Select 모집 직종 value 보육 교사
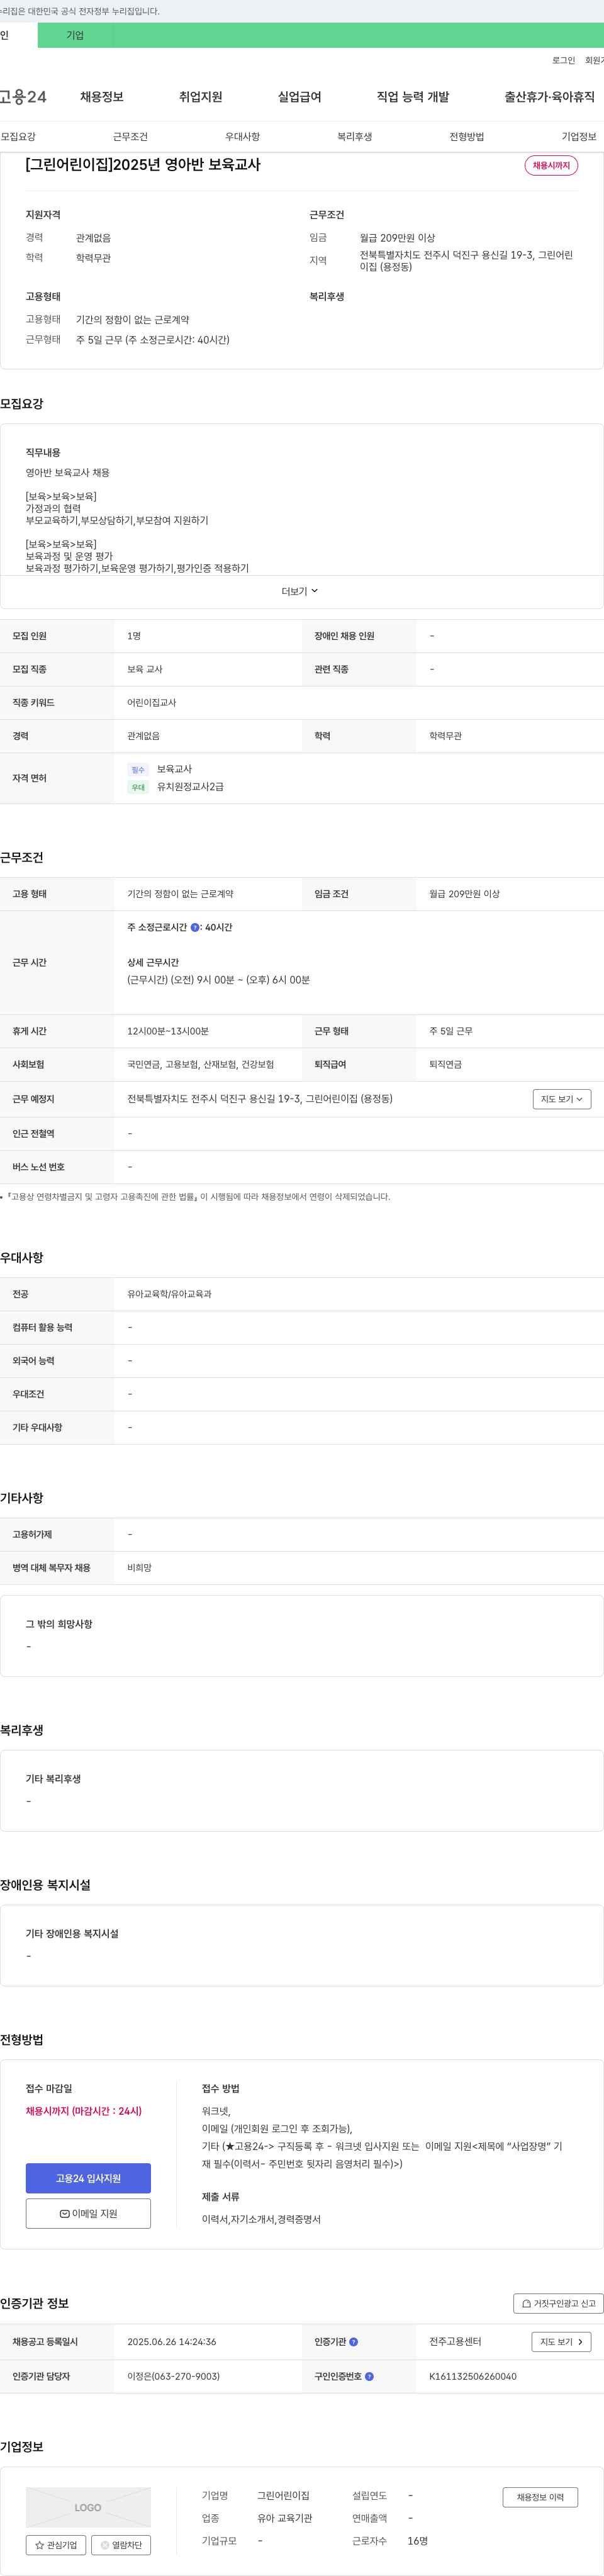 (145, 670)
